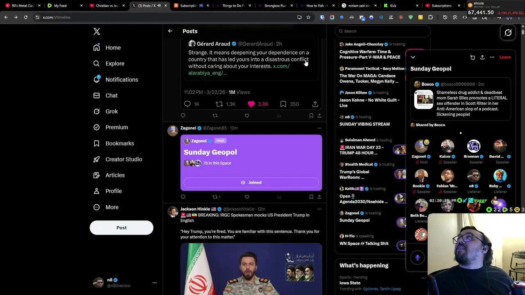Click the Space panel pop-out icon
The image size is (525, 295).
tap(472, 57)
